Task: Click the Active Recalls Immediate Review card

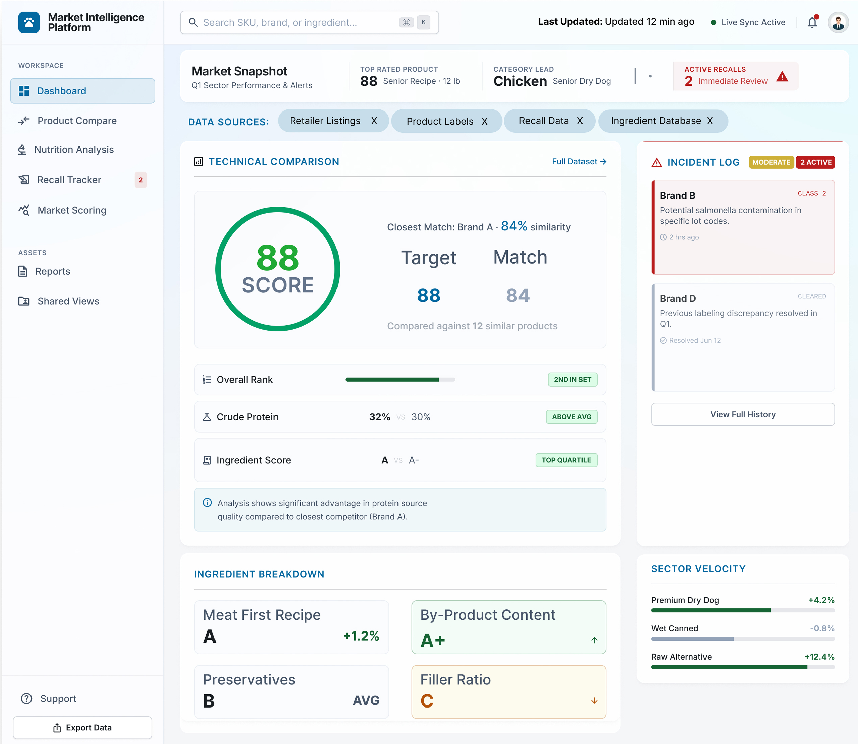Action: 736,76
